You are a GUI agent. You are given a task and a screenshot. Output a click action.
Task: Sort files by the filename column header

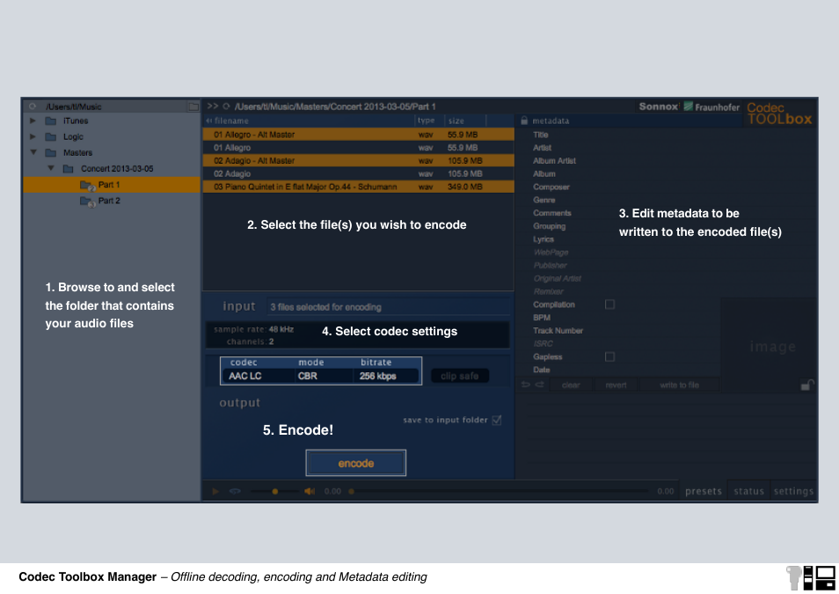[x=310, y=121]
